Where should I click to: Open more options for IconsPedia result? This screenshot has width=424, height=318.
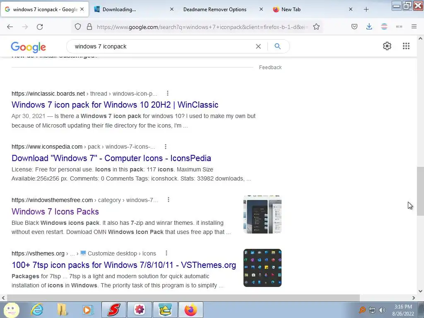click(166, 147)
